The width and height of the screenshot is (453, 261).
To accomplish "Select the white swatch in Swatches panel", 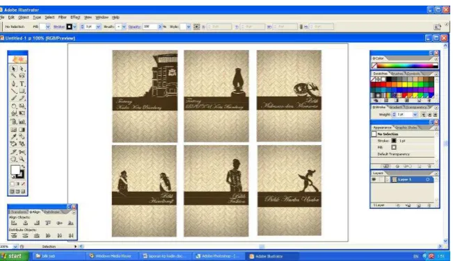I will point(383,79).
